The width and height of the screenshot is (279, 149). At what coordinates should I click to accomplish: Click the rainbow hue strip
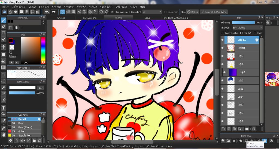[43, 50]
